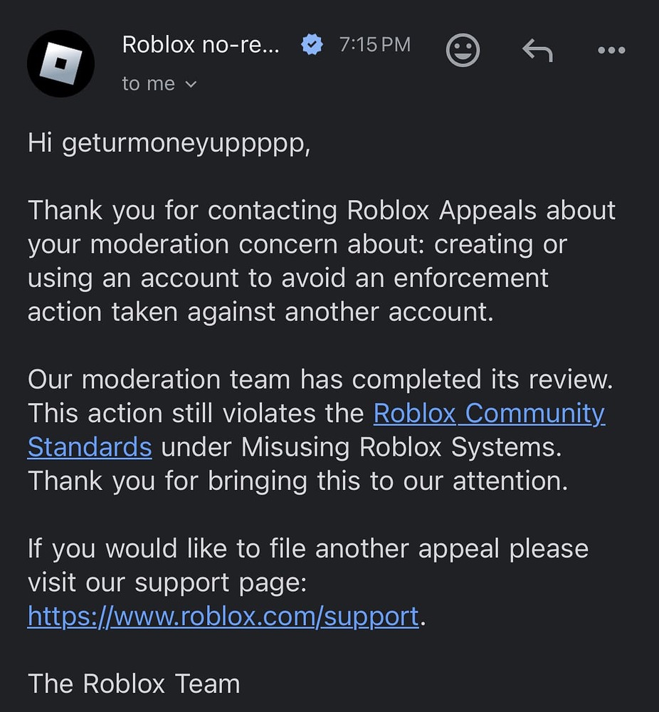This screenshot has width=659, height=712.
Task: Tap "Thank you for bringing this to our attention"
Action: pyautogui.click(x=297, y=481)
